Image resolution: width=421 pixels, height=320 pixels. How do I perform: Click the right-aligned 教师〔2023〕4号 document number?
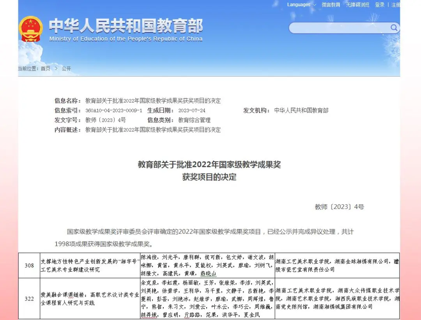click(x=339, y=207)
